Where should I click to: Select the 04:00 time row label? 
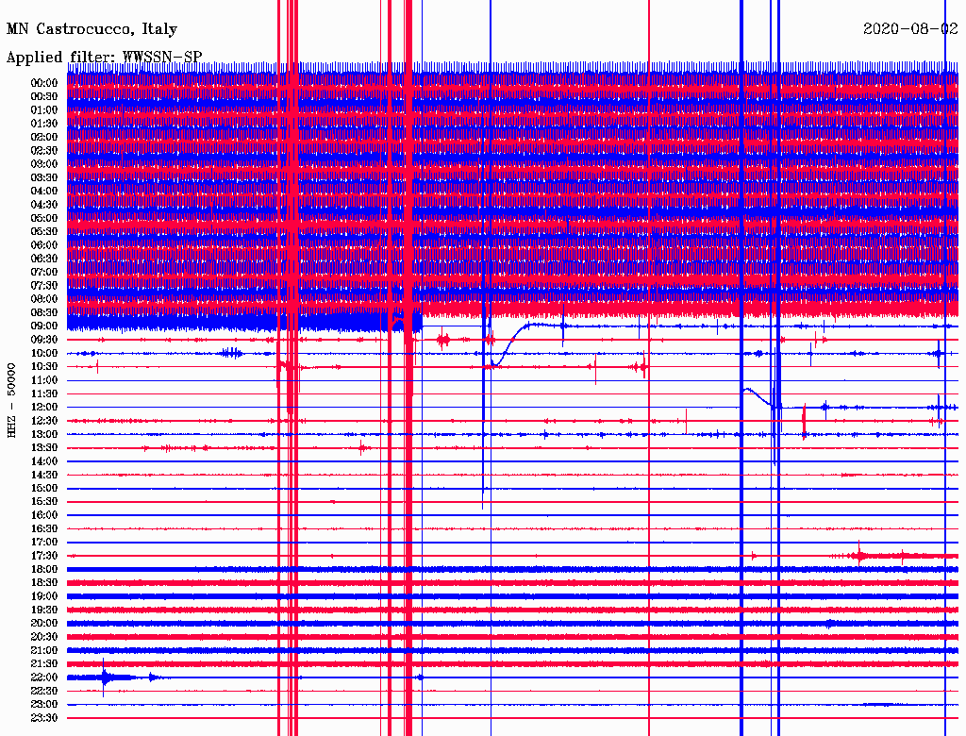tap(44, 192)
